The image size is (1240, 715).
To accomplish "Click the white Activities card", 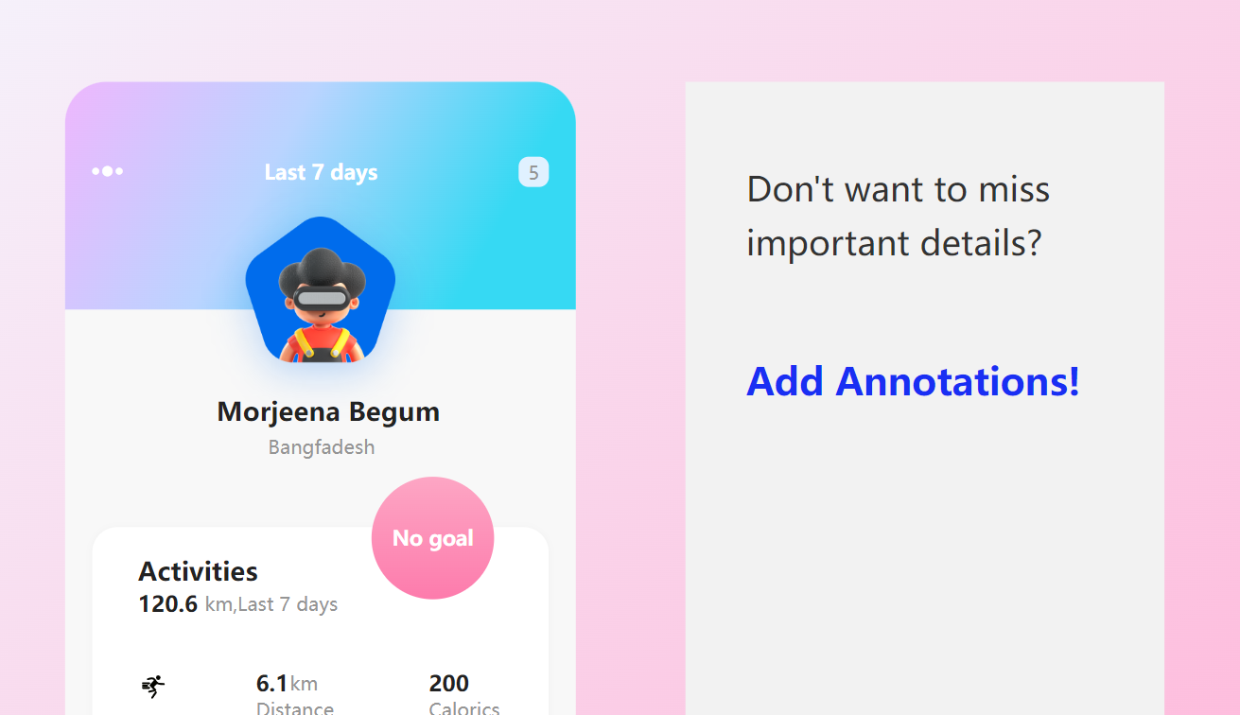I will pos(321,621).
